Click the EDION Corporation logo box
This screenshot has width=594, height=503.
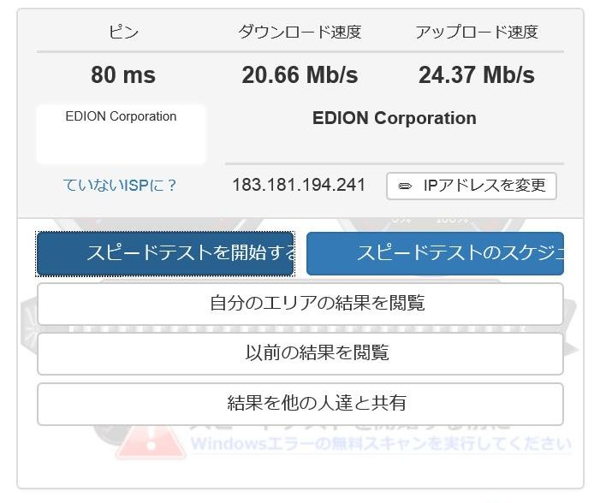click(121, 133)
